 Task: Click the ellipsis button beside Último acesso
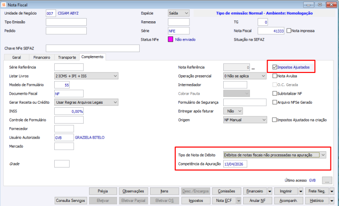pyautogui.click(x=327, y=181)
